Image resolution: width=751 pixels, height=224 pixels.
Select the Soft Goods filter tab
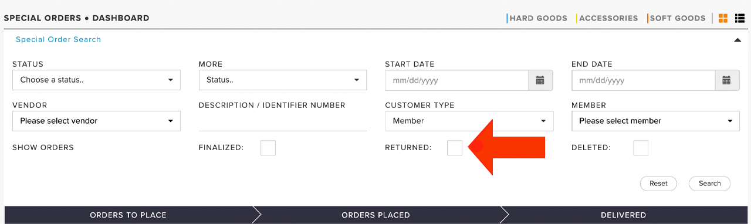(677, 18)
